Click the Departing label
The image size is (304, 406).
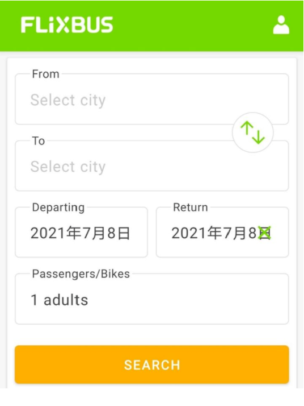pos(58,208)
